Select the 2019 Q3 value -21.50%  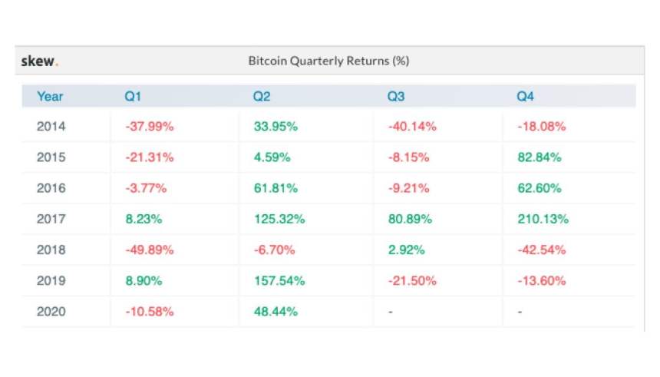coord(412,281)
